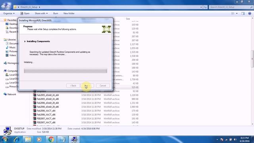Screen dimensions: 254x143
Task: Open the Share with dropdown
Action: pos(41,13)
